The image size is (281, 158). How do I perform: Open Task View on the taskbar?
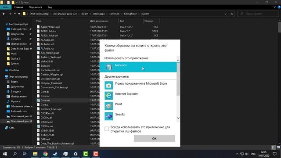(x=25, y=154)
